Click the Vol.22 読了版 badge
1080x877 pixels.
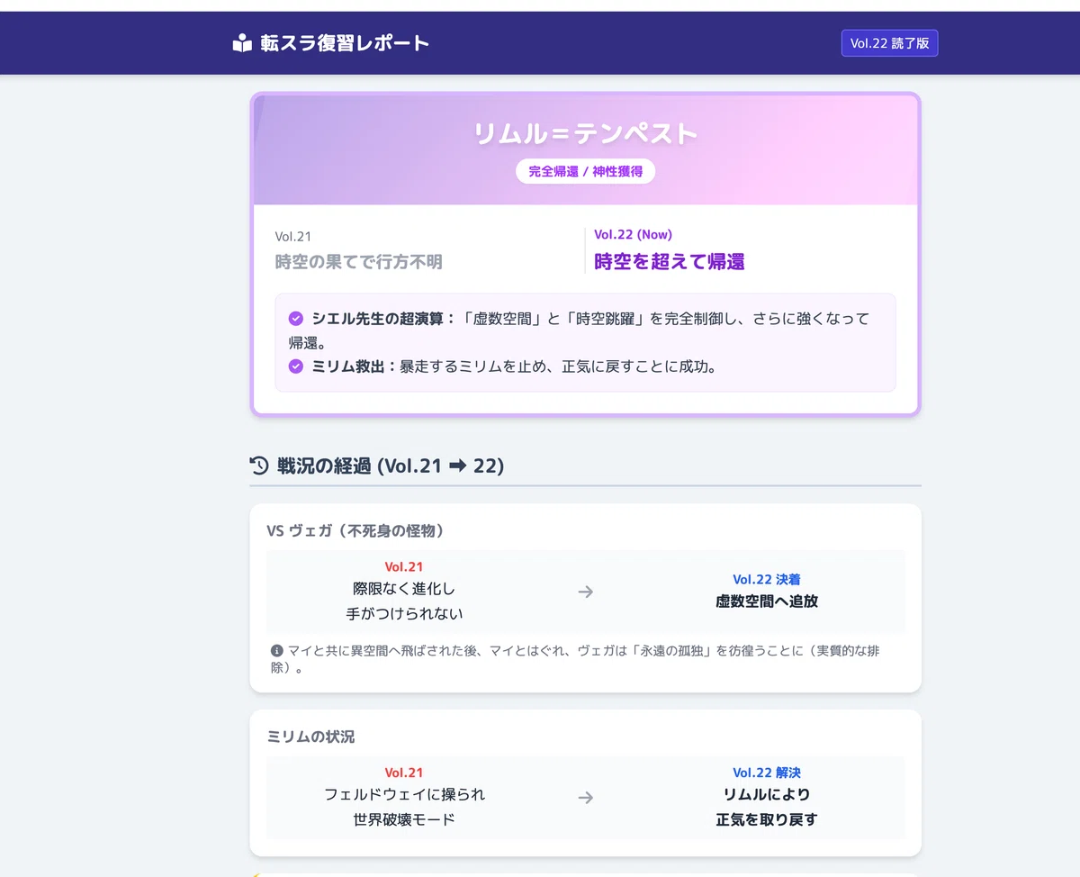coord(889,43)
